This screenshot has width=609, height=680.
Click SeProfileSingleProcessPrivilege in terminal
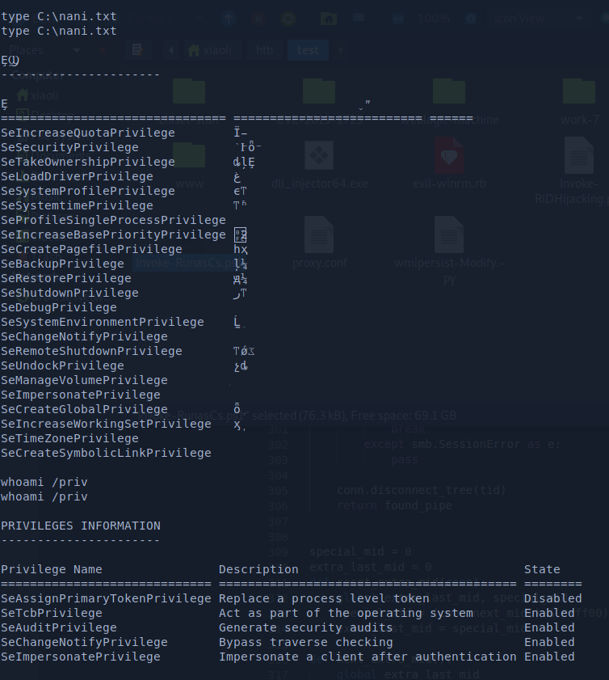click(x=114, y=220)
